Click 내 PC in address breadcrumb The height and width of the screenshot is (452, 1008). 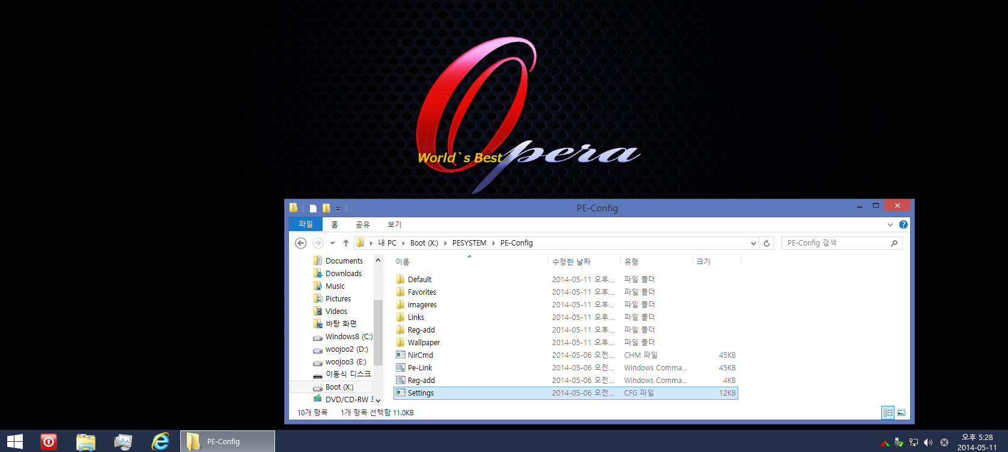(387, 243)
